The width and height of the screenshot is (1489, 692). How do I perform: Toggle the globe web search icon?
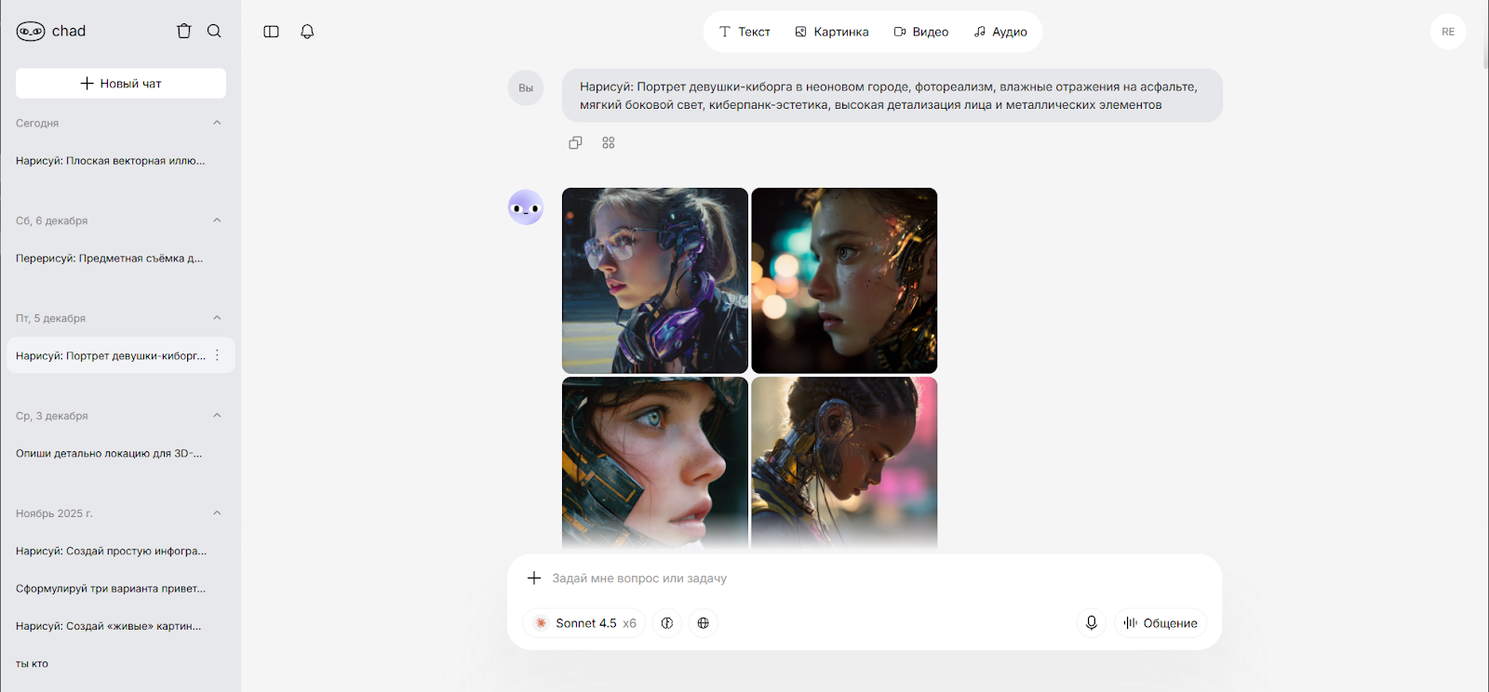coord(704,623)
